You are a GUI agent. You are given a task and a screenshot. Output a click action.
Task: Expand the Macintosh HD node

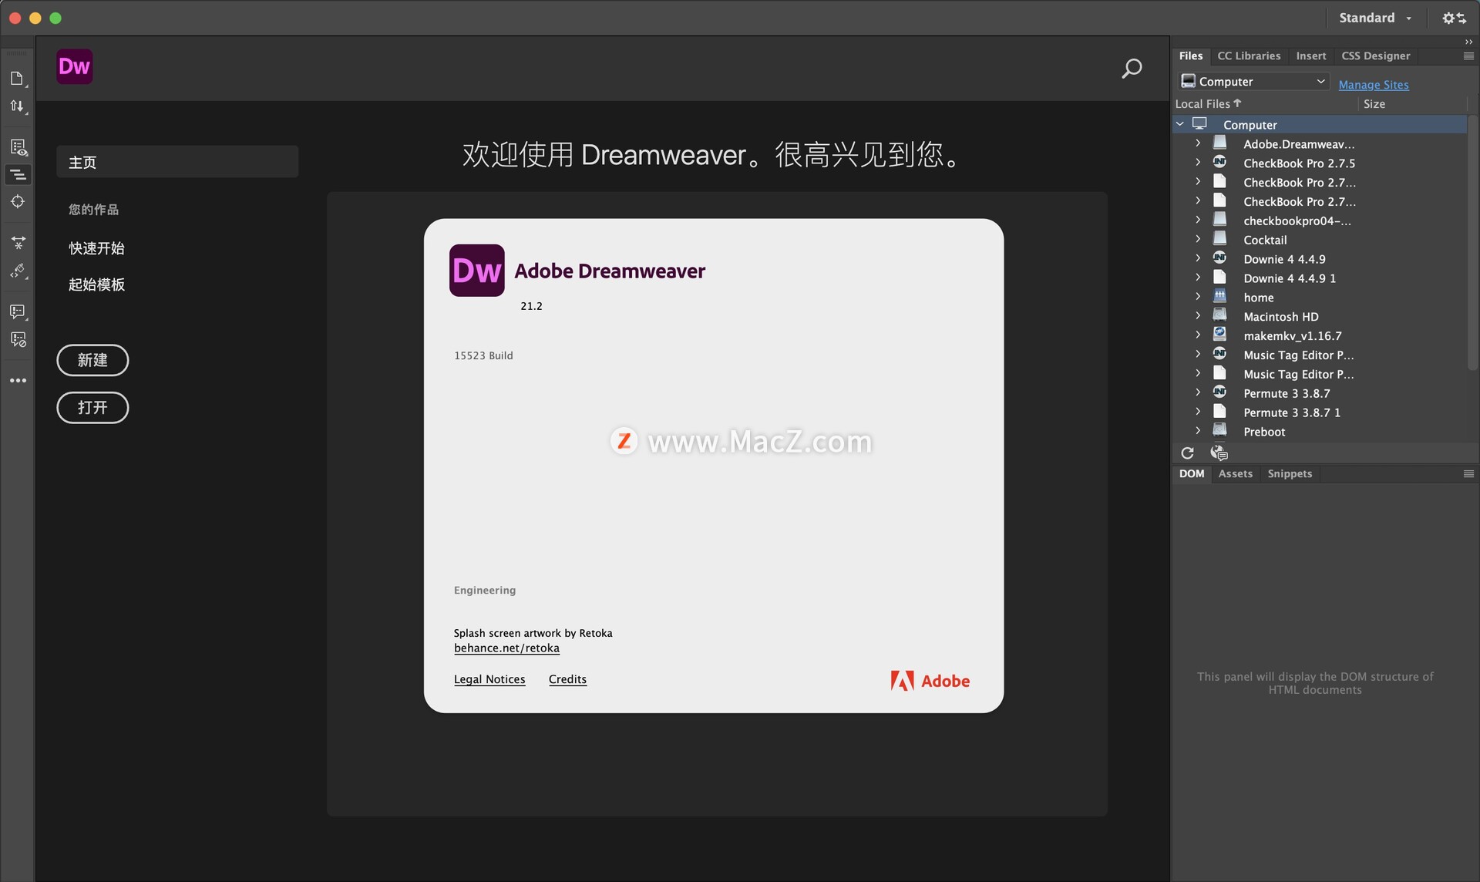1198,316
